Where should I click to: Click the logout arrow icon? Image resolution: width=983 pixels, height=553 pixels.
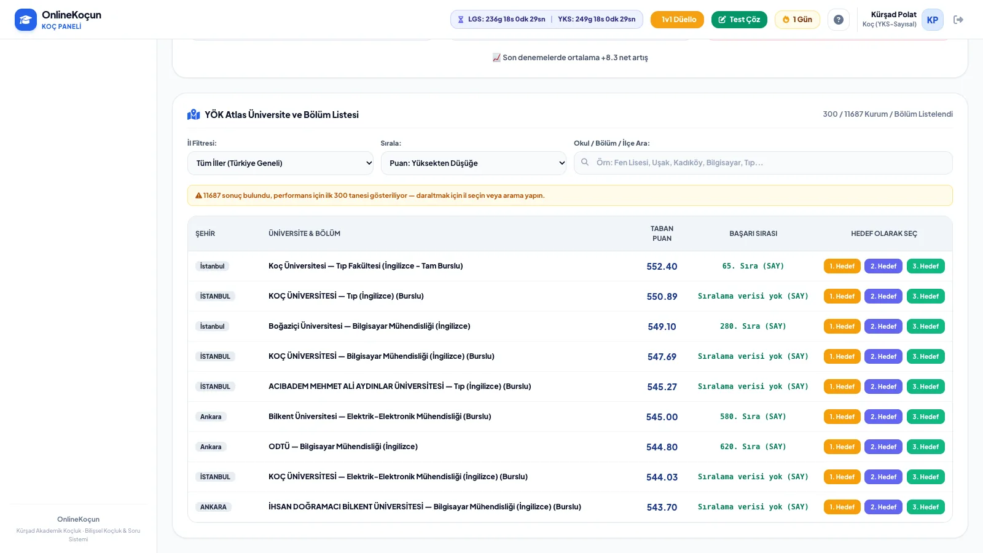958,20
